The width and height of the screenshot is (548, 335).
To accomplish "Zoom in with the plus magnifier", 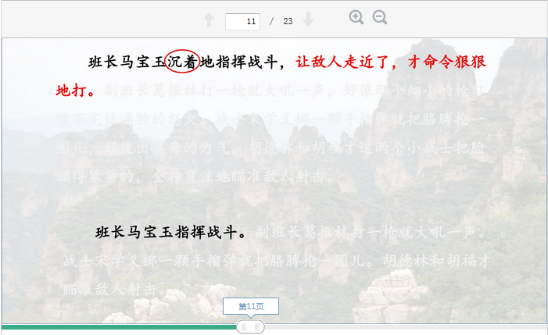I will 356,17.
